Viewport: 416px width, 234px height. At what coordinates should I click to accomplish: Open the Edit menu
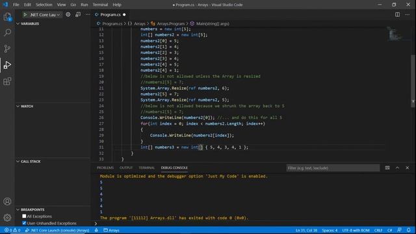[27, 5]
